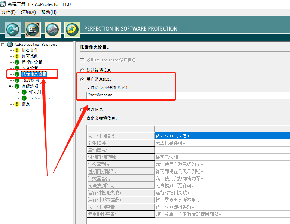Click green check icon beside 报错信息设置
The width and height of the screenshot is (290, 224).
(17, 74)
